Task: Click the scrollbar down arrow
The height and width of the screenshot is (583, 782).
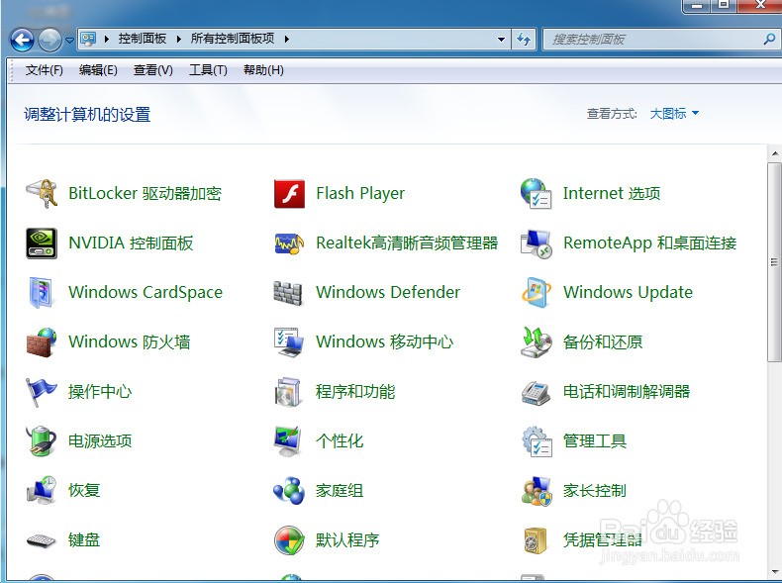Action: point(774,572)
